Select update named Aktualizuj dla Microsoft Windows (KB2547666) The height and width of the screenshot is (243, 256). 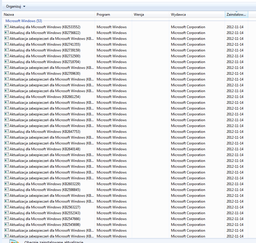pos(45,219)
